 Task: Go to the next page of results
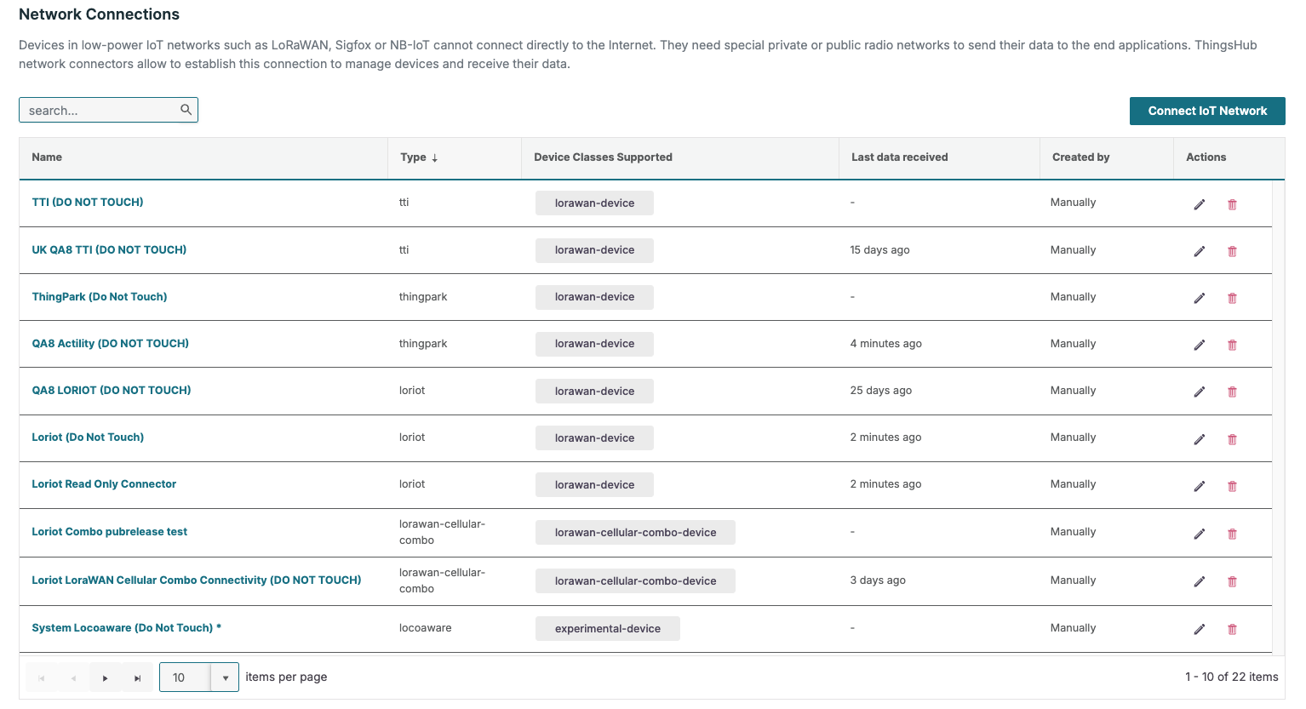coord(106,678)
